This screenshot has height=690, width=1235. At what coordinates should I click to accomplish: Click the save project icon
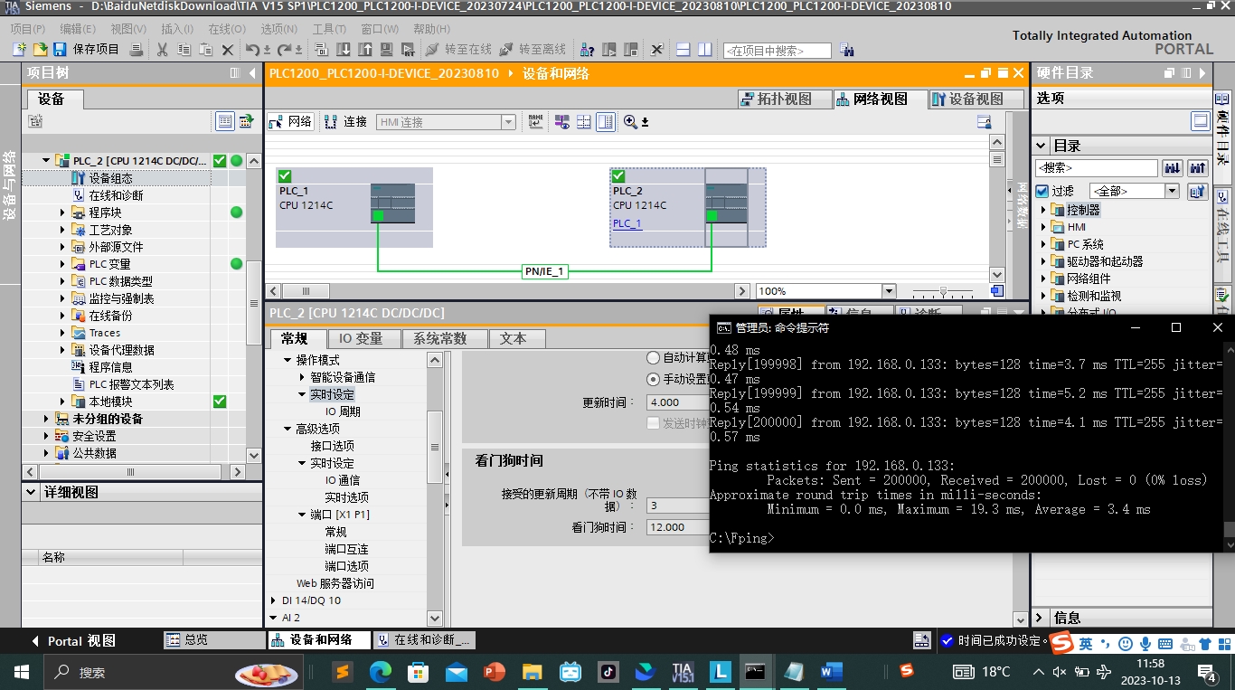(x=60, y=49)
